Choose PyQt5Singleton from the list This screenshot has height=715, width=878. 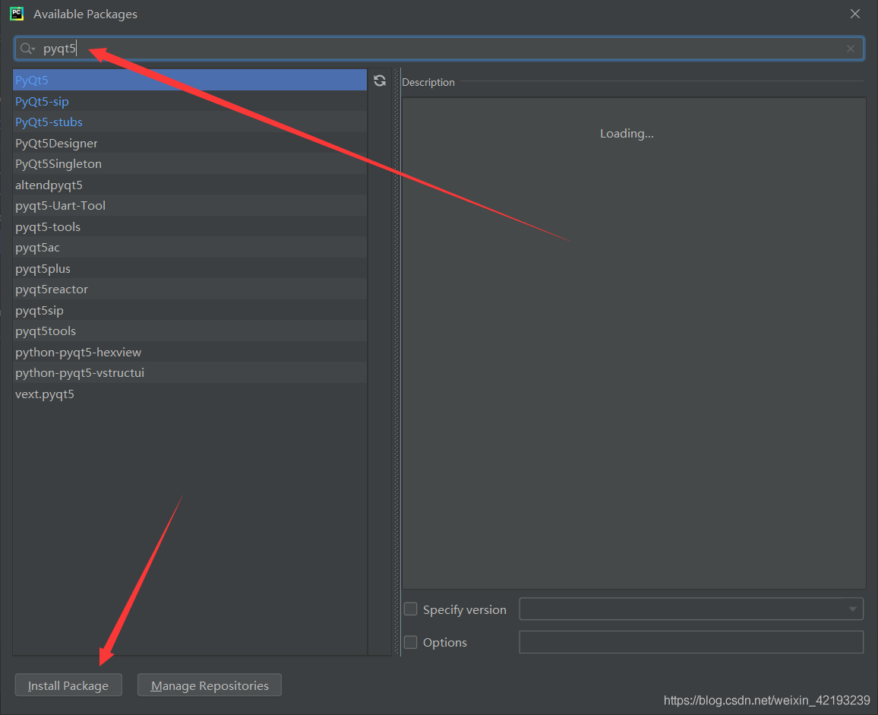[x=190, y=163]
